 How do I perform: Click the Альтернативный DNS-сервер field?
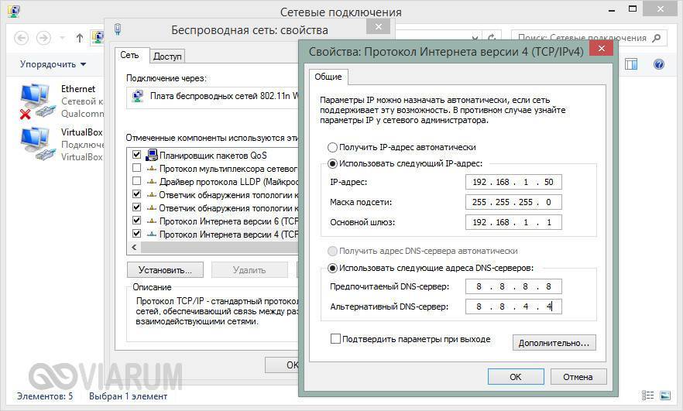(x=513, y=307)
